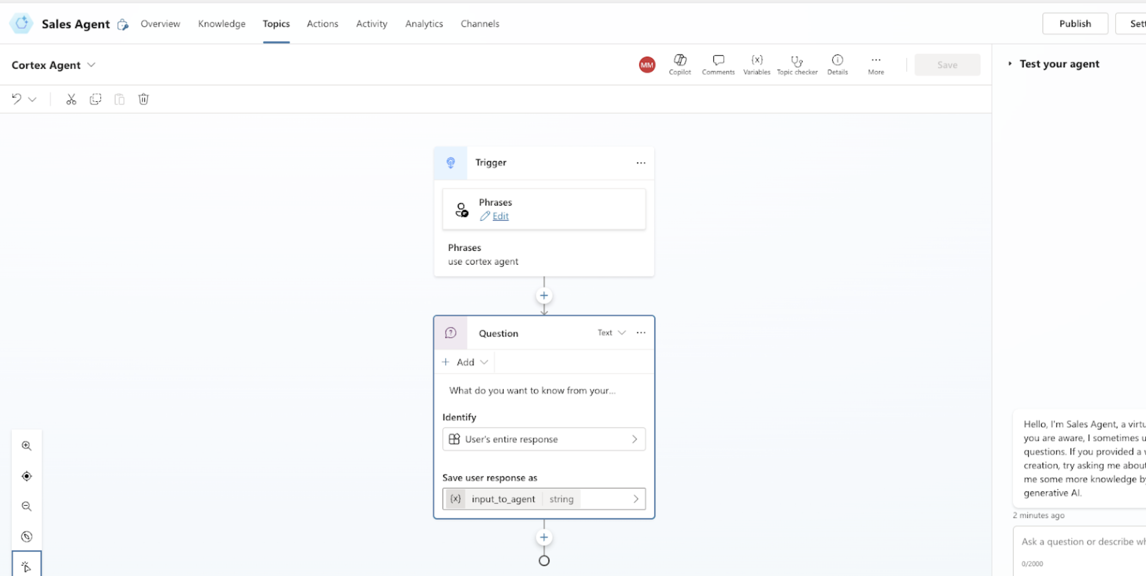
Task: Click the edit agent icon beside Sales Agent
Action: (x=123, y=24)
